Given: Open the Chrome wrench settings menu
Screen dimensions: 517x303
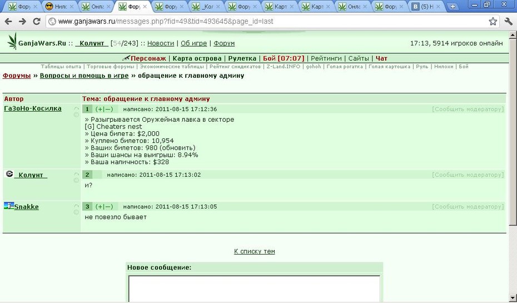Looking at the screenshot, I should (508, 22).
